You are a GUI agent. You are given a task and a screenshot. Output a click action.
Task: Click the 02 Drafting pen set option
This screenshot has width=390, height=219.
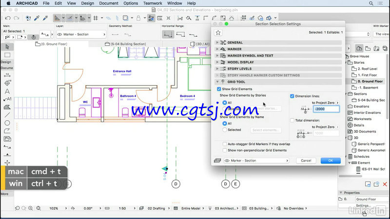point(156,208)
